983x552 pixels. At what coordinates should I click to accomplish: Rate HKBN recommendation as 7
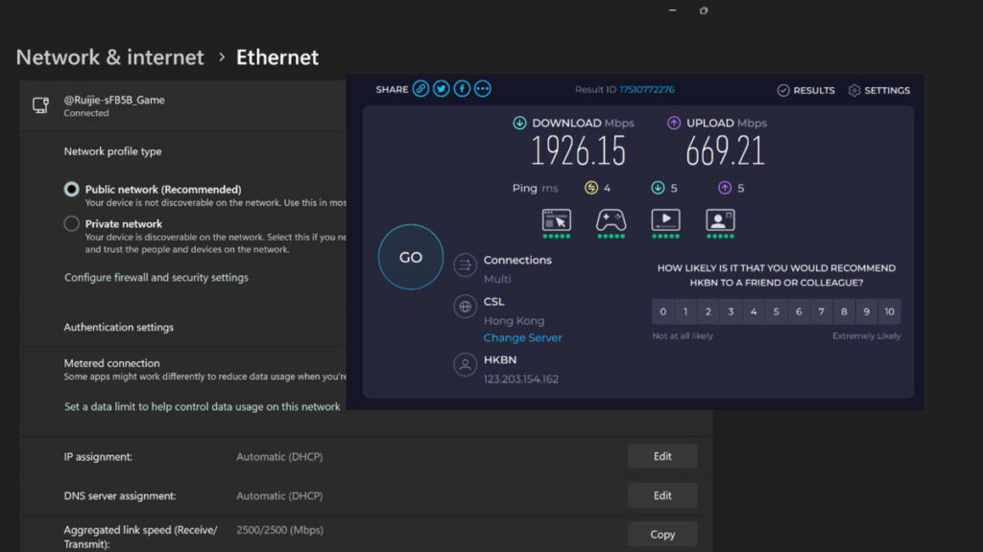[x=822, y=311]
